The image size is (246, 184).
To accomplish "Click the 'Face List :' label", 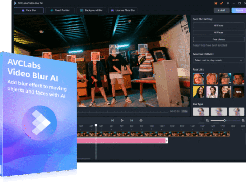I will pyautogui.click(x=198, y=70).
